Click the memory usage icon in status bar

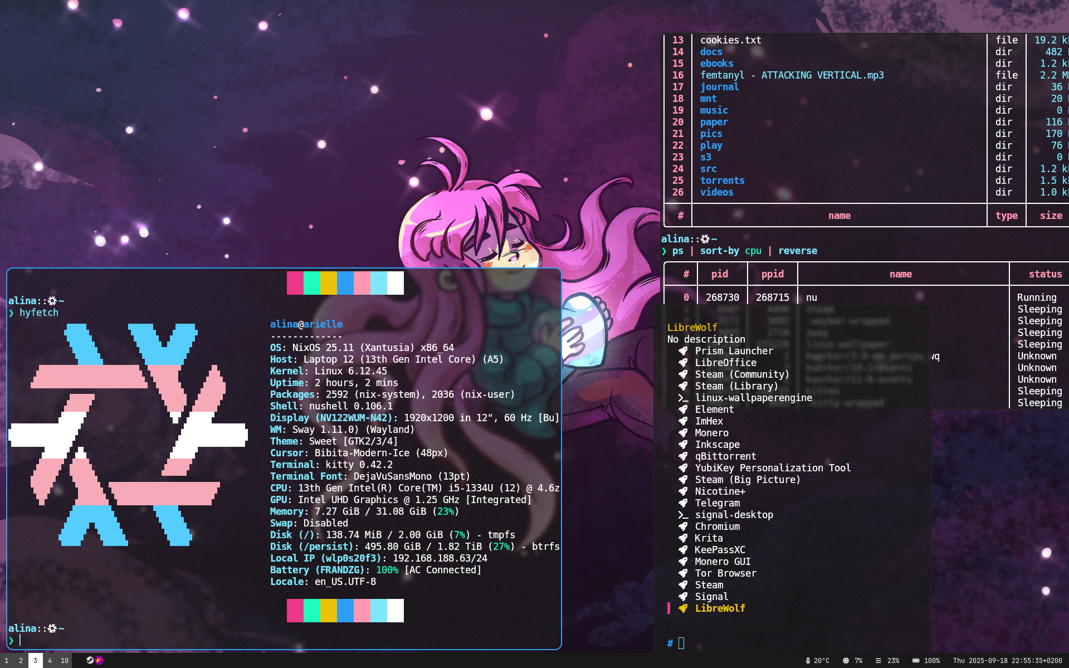878,661
